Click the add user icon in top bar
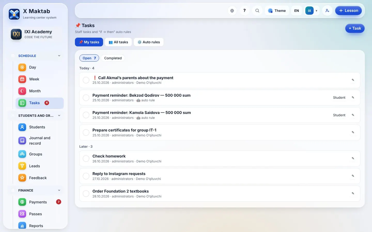This screenshot has height=232, width=372. pos(327,11)
